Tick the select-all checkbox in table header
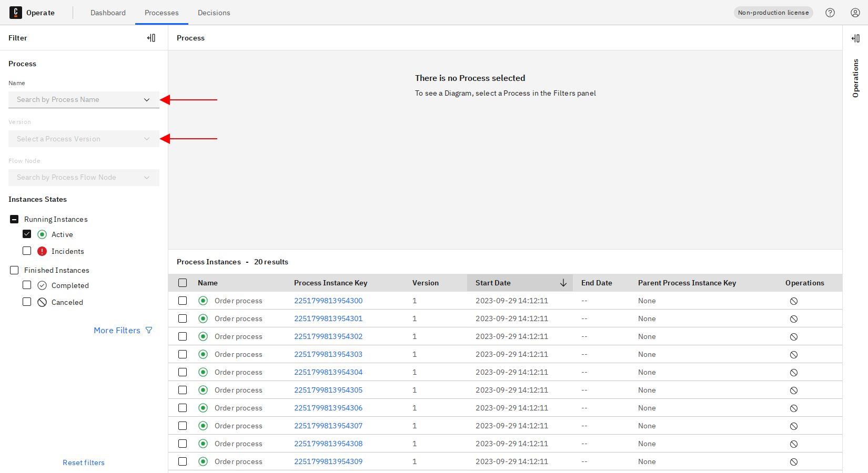Screen dimensions: 868x473 [x=183, y=283]
